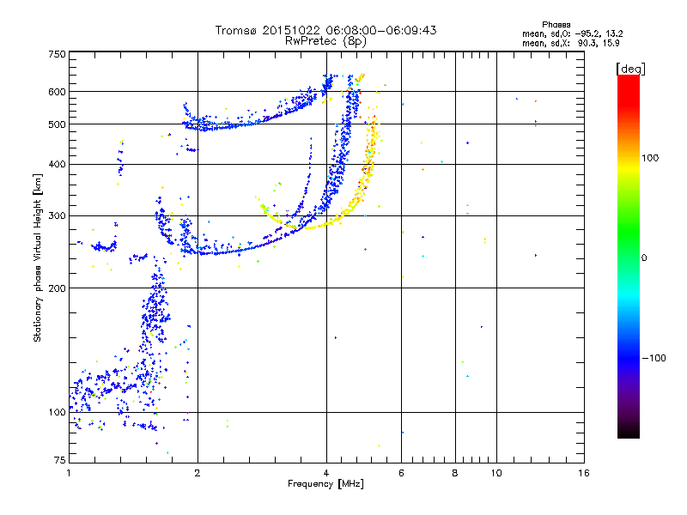Click the '1' x-axis tick label
Image resolution: width=687 pixels, height=515 pixels.
coord(69,473)
